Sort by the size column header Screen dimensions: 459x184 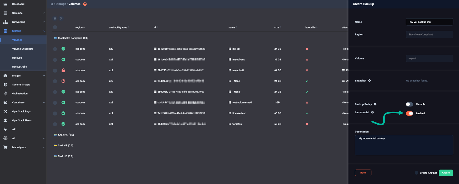tap(278, 27)
